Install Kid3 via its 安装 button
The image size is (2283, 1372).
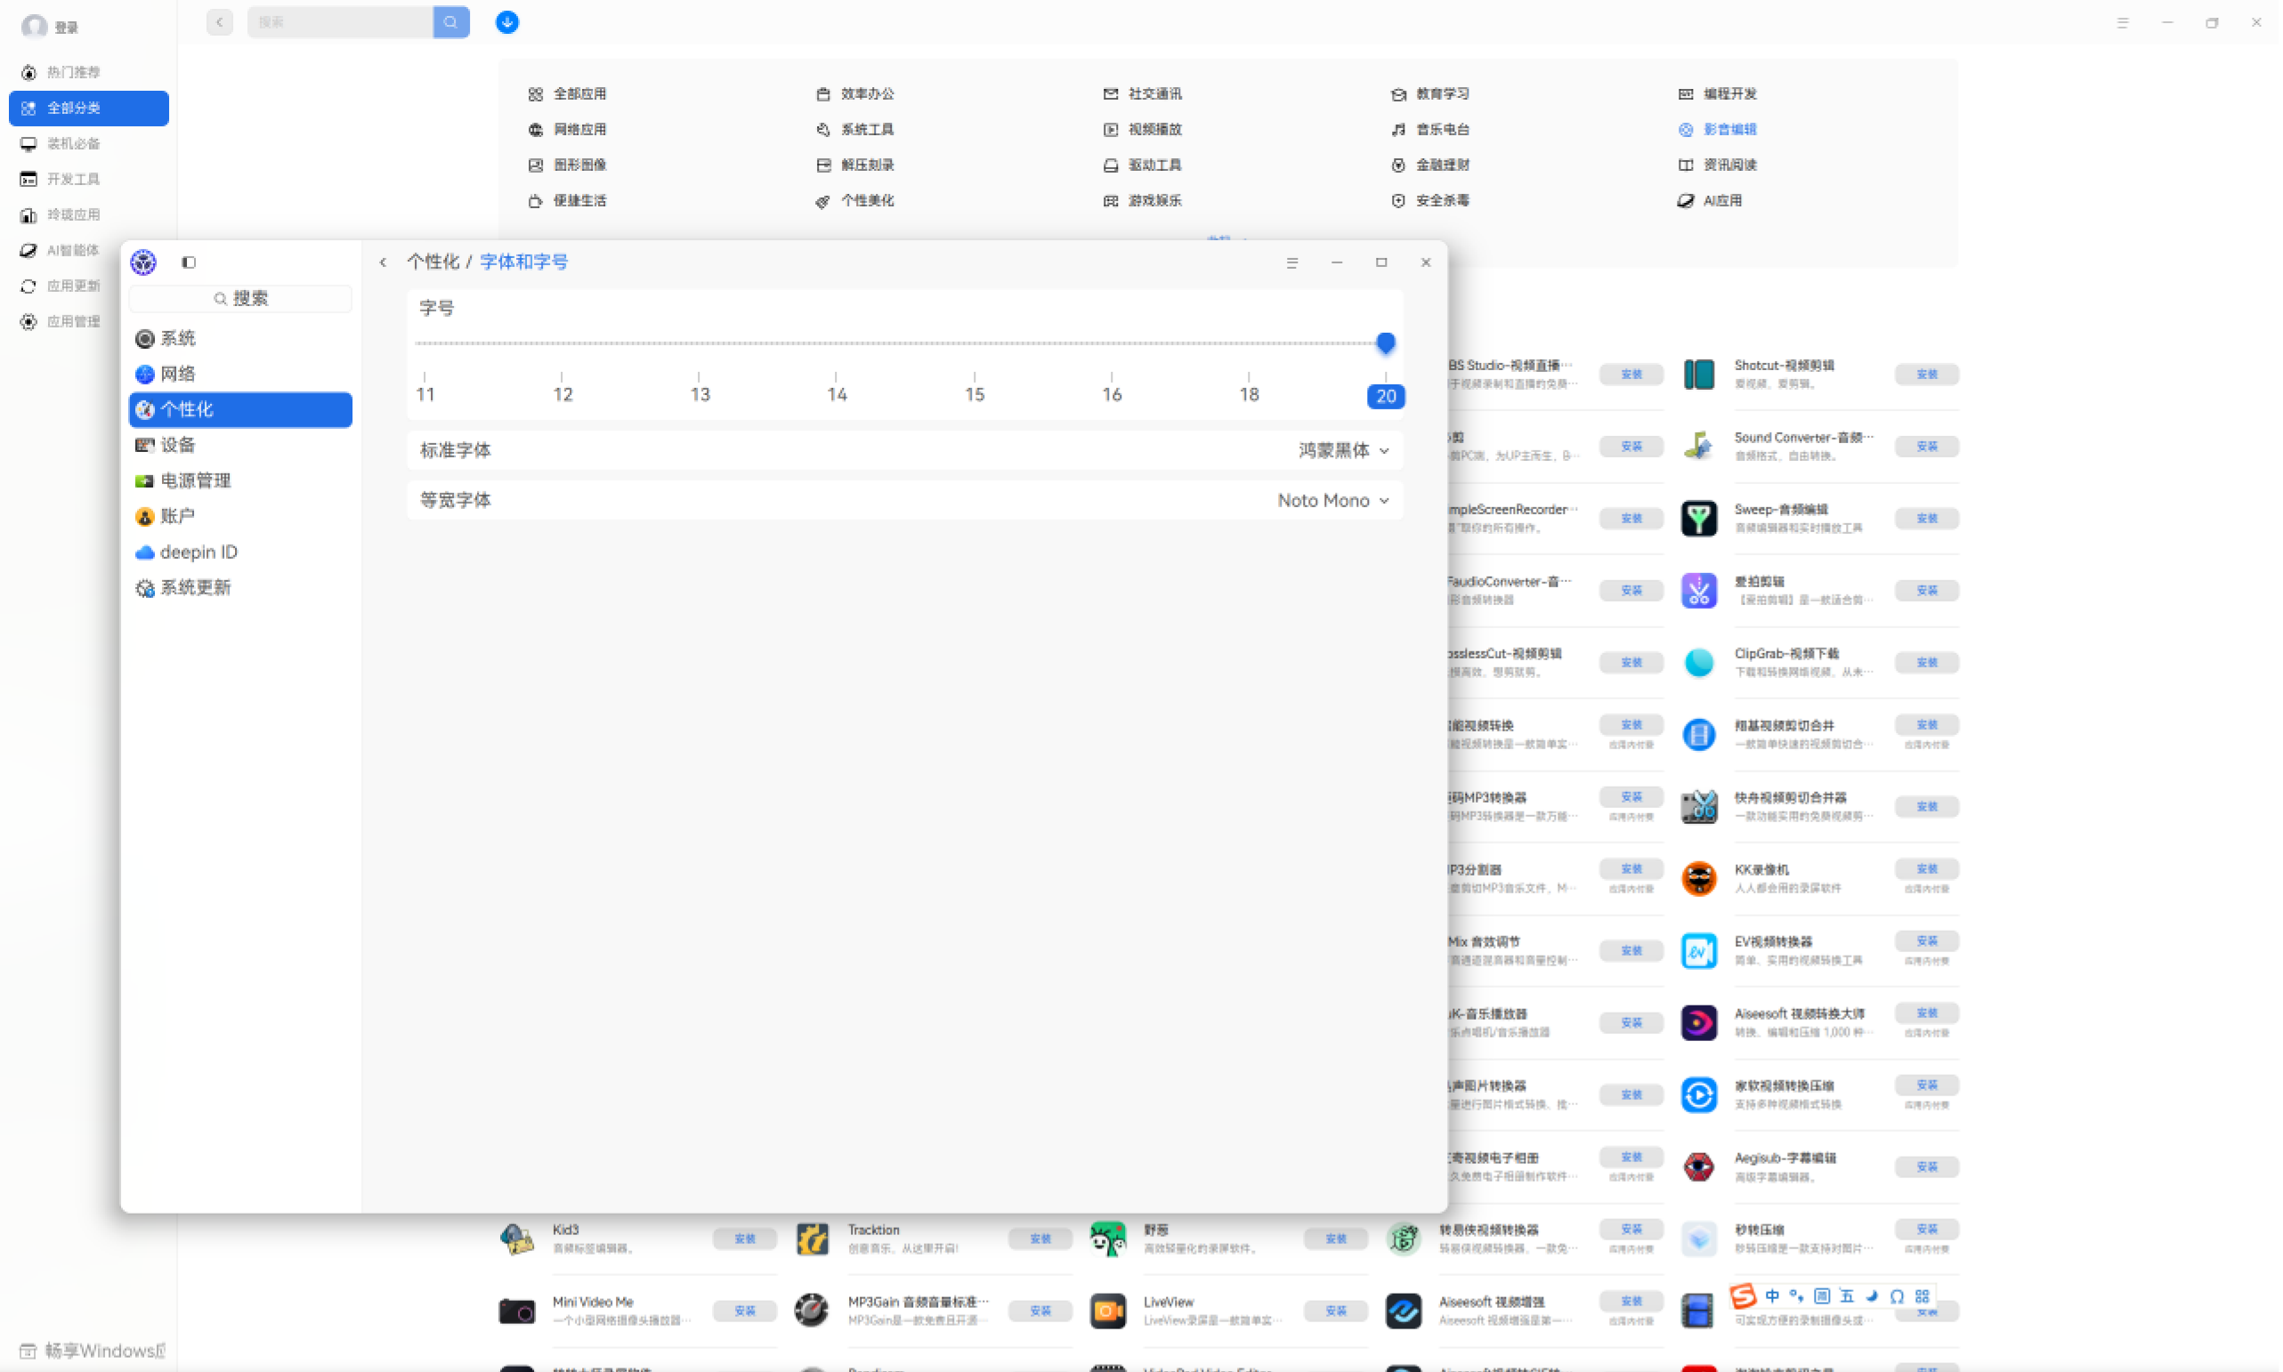[744, 1239]
